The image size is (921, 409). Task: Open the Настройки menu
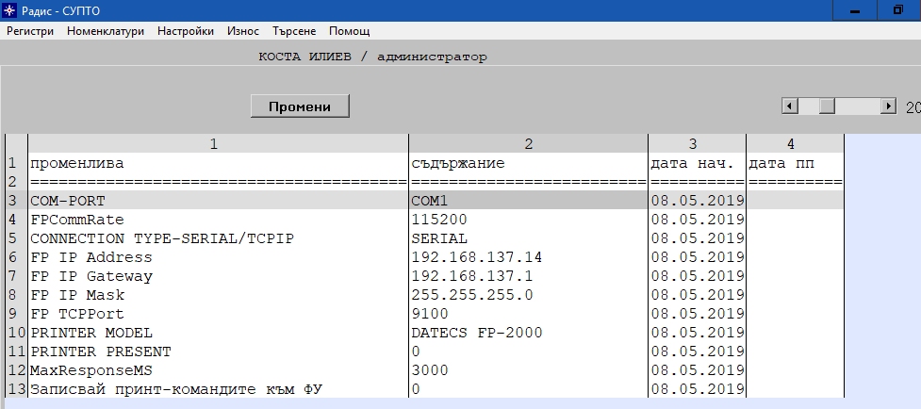186,31
